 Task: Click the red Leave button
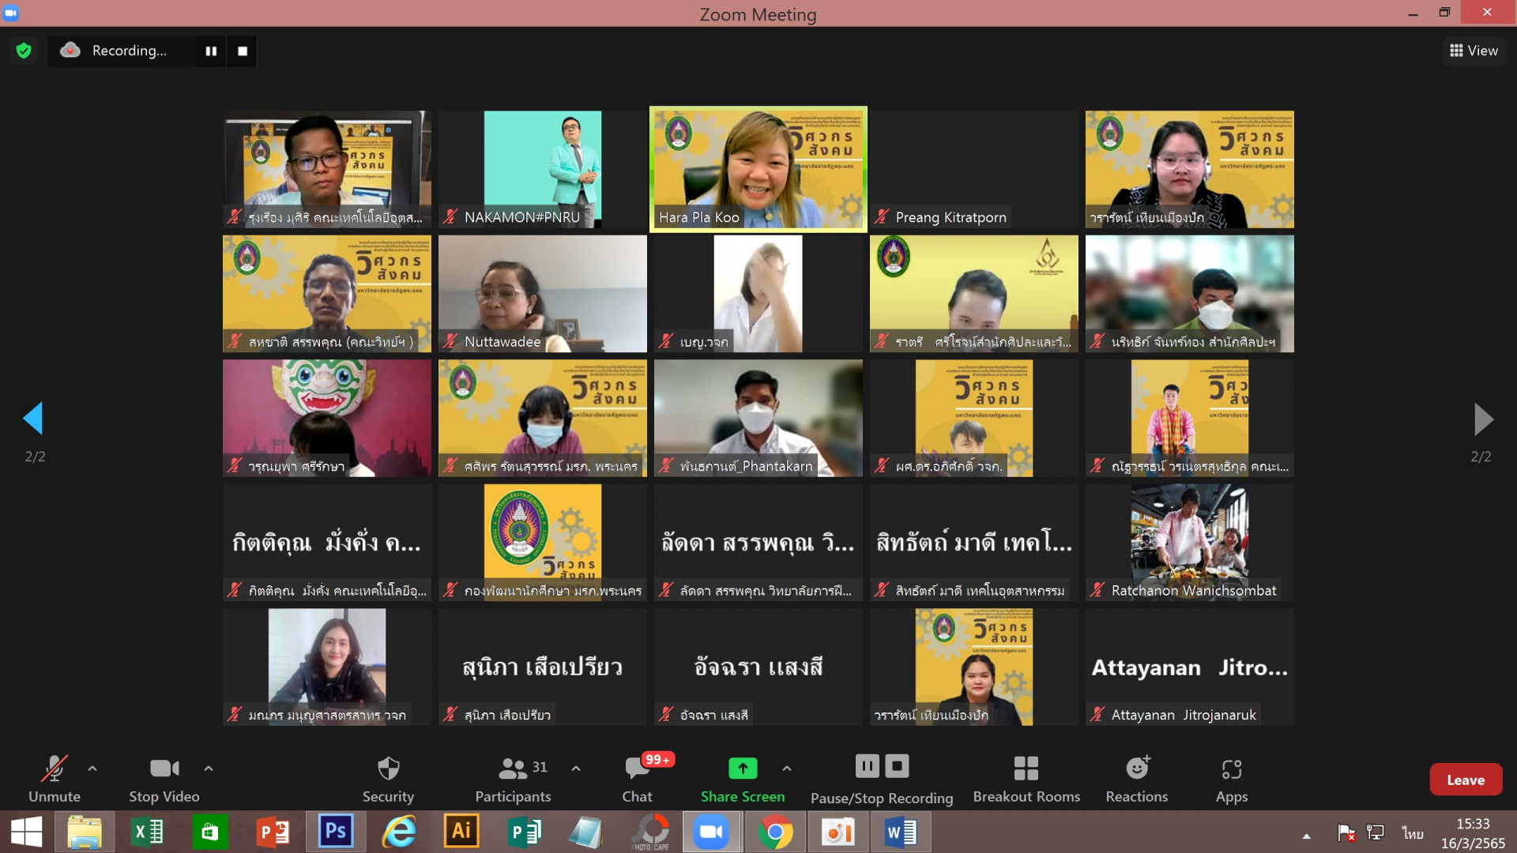[x=1465, y=780]
